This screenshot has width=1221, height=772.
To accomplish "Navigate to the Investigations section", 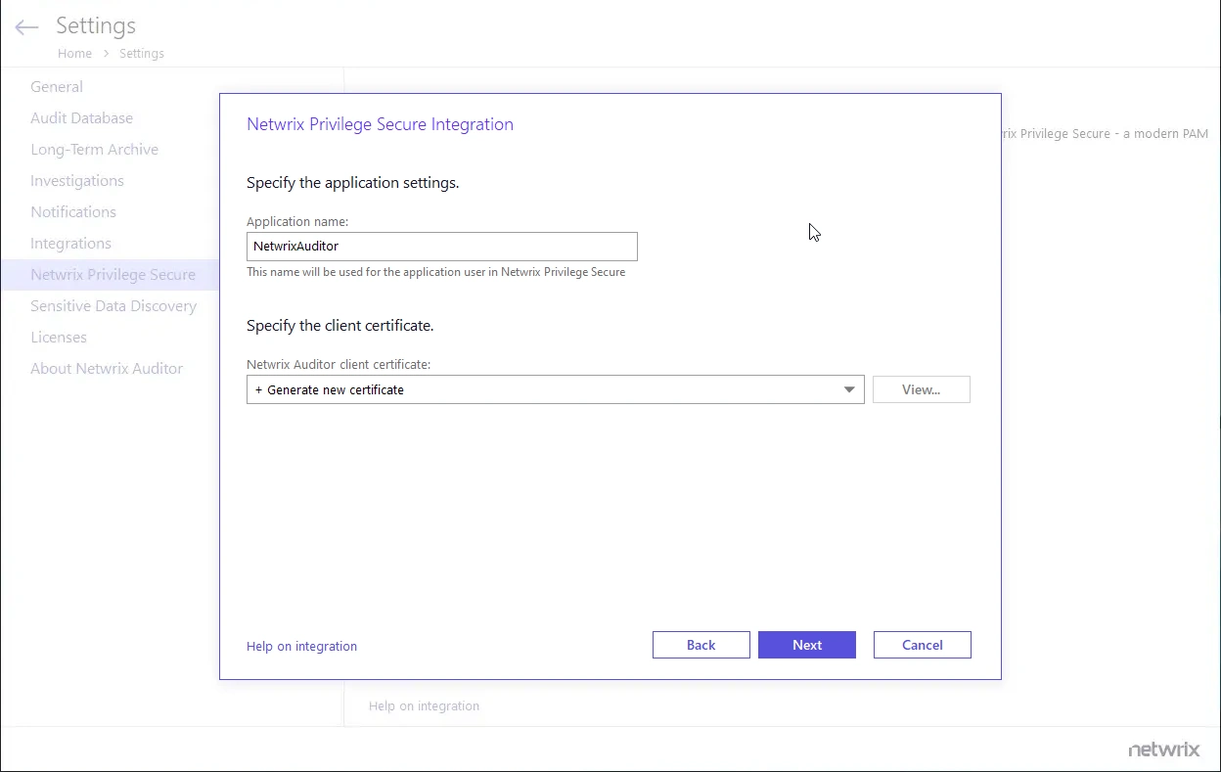I will (x=77, y=180).
